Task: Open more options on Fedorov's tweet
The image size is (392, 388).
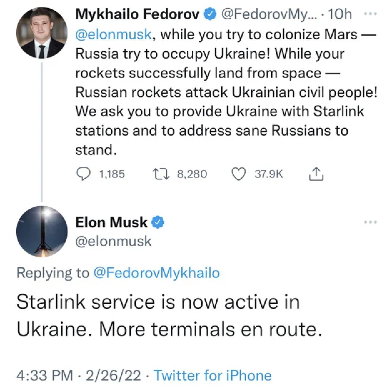Action: point(371,14)
